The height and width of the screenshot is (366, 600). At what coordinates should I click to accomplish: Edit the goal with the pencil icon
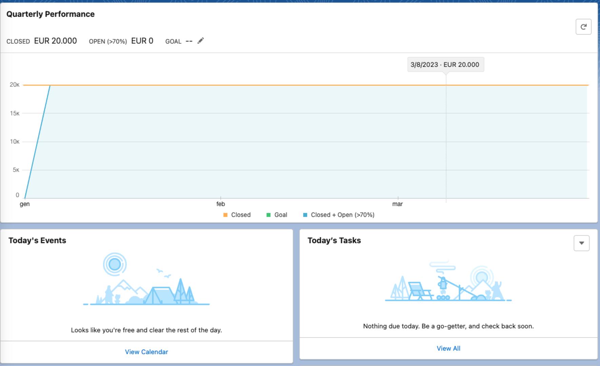click(201, 41)
